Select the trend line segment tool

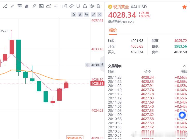click(12, 6)
